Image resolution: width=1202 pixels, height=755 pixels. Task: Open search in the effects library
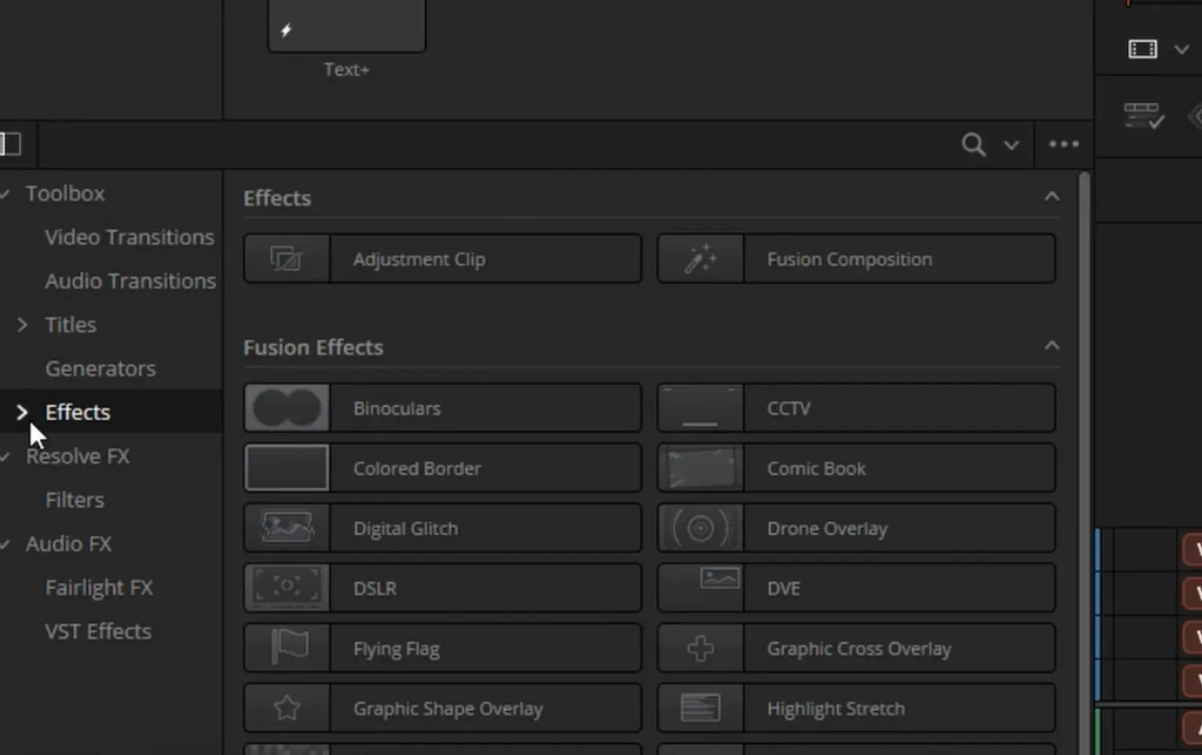click(x=973, y=144)
